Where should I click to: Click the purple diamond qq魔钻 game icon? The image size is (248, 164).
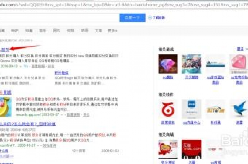pos(168,64)
